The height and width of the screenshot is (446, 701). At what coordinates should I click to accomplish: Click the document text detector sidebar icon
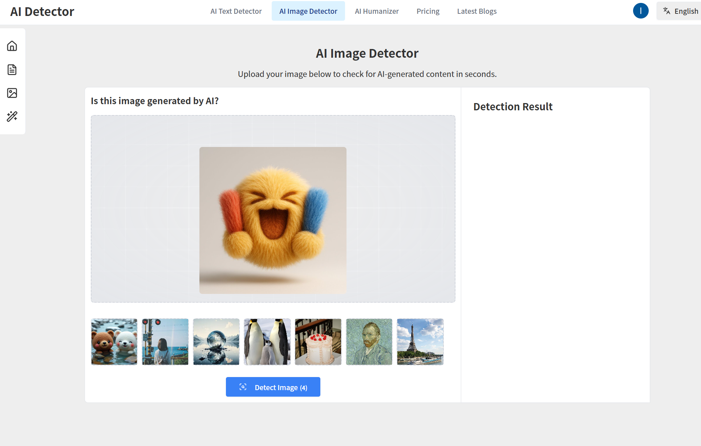tap(12, 70)
